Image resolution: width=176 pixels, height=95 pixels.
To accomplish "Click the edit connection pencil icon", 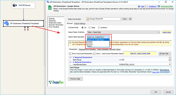I will click(x=130, y=19).
